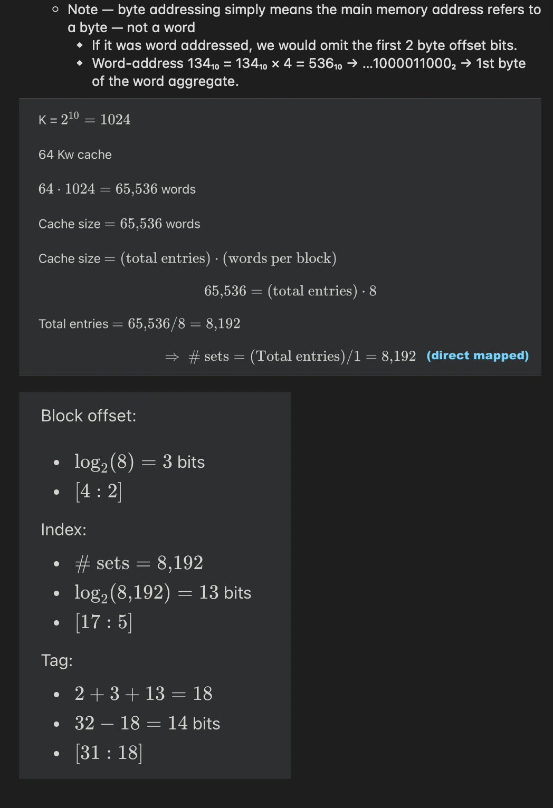This screenshot has height=808, width=553.
Task: Click the "Tag:" heading
Action: (57, 660)
